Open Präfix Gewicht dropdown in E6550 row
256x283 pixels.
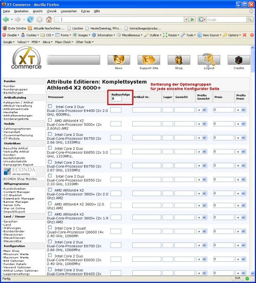(202, 180)
